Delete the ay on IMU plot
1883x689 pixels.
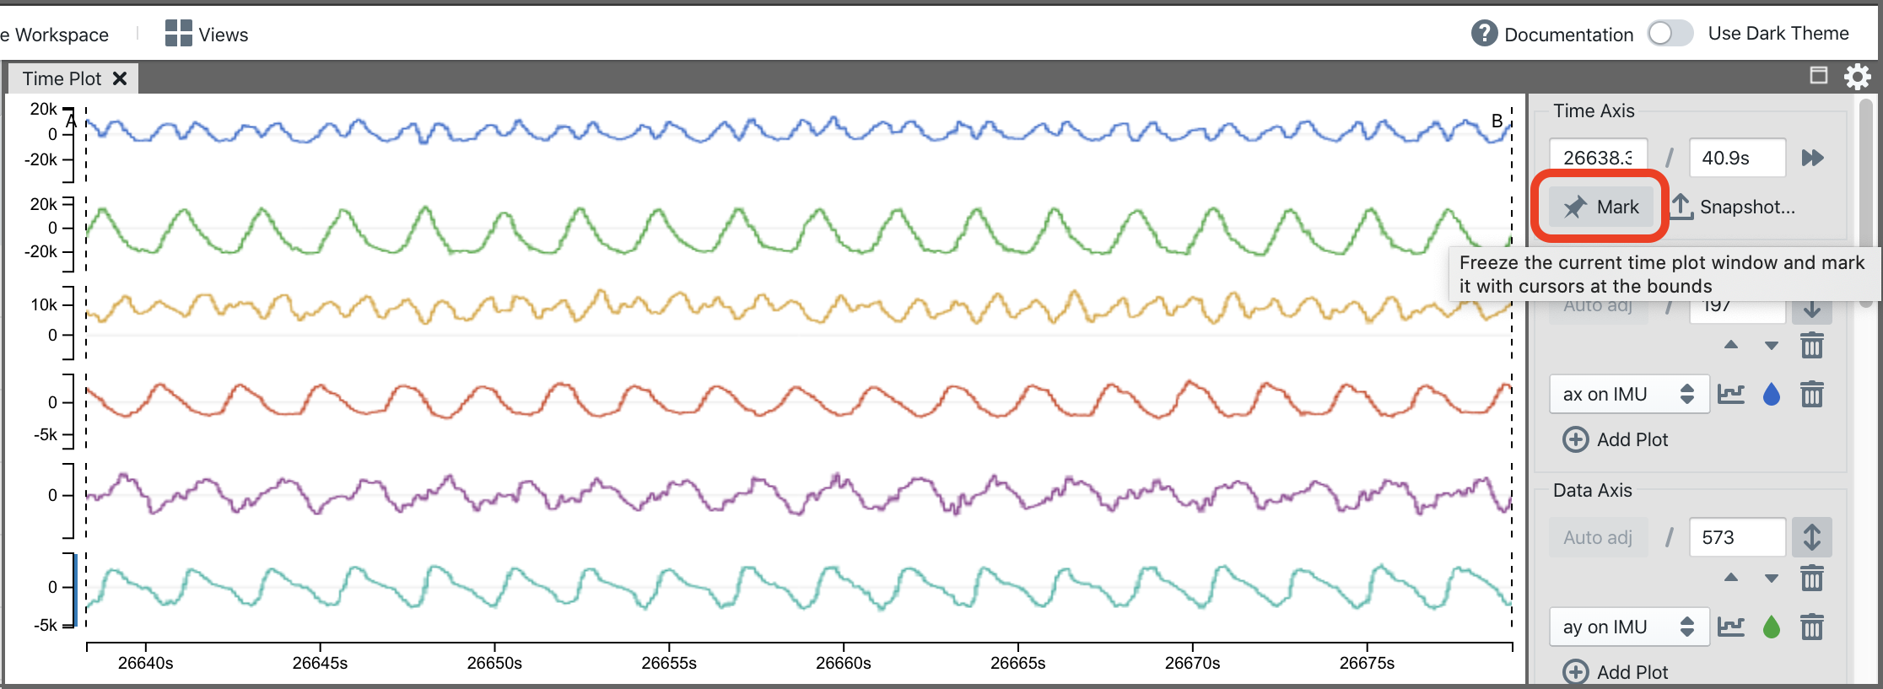[1812, 627]
